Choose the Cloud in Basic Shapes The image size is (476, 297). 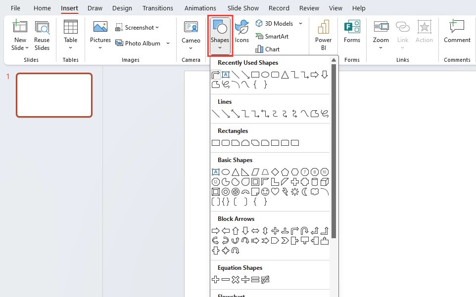pos(315,192)
